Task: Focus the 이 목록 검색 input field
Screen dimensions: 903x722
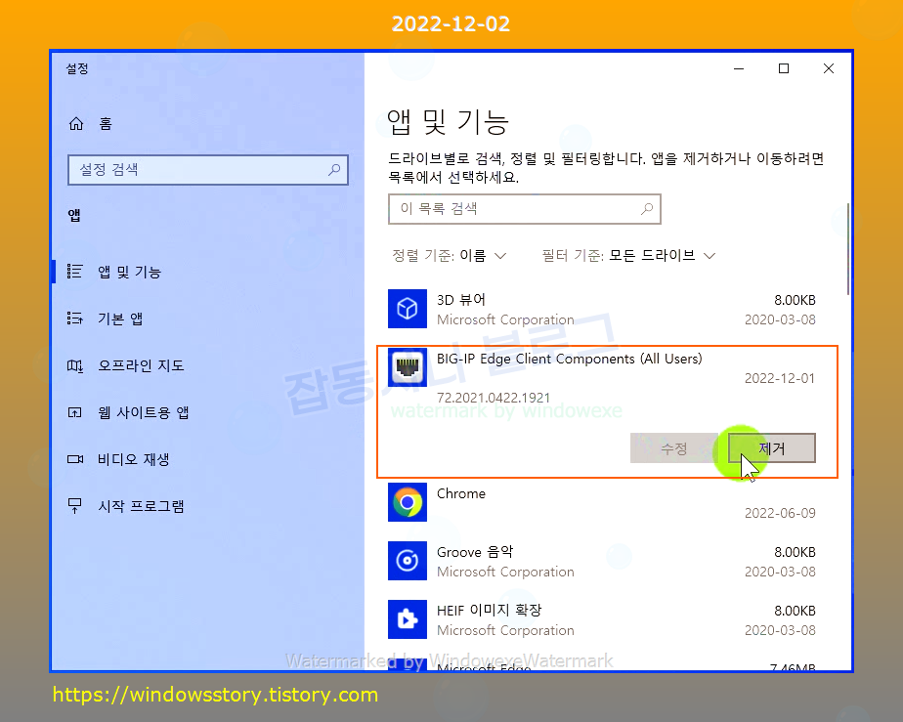Action: click(x=525, y=208)
